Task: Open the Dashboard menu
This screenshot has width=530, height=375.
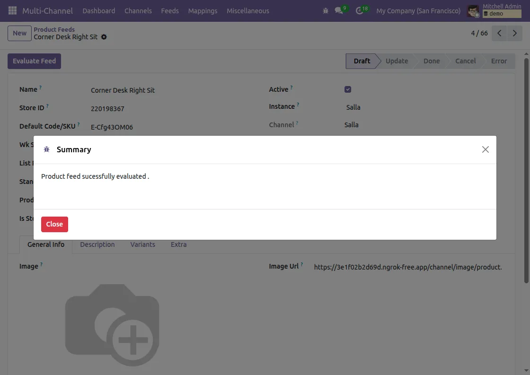Action: (x=99, y=11)
